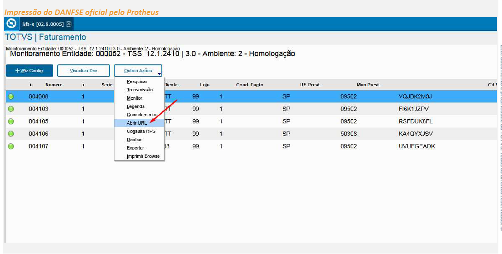This screenshot has height=254, width=502.
Task: Open the Wiz.Config button
Action: point(30,71)
